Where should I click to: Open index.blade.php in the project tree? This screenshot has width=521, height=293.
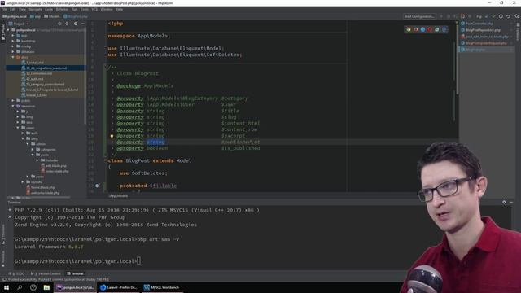[x=55, y=171]
